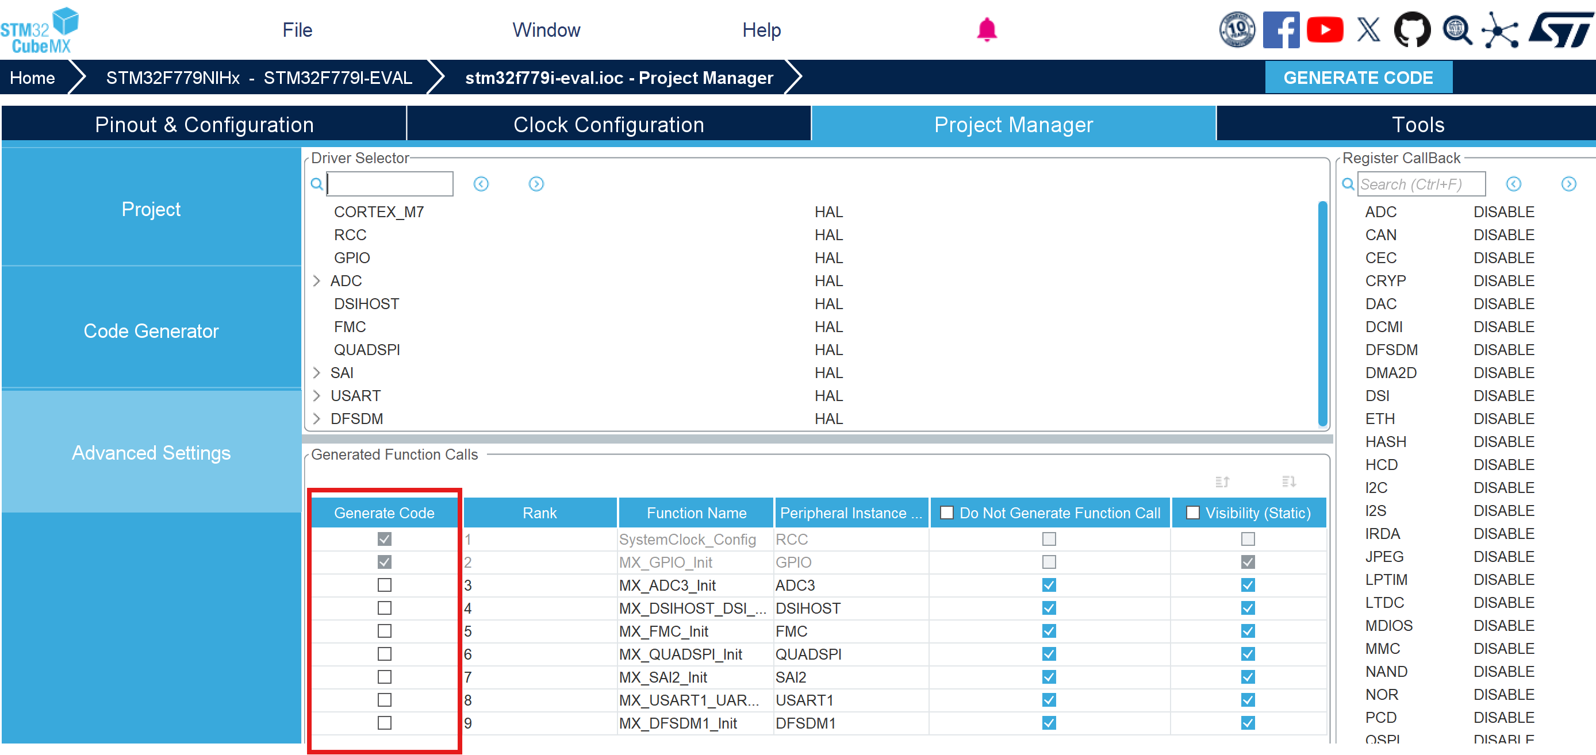Image resolution: width=1596 pixels, height=755 pixels.
Task: Open the GitHub icon link
Action: 1412,29
